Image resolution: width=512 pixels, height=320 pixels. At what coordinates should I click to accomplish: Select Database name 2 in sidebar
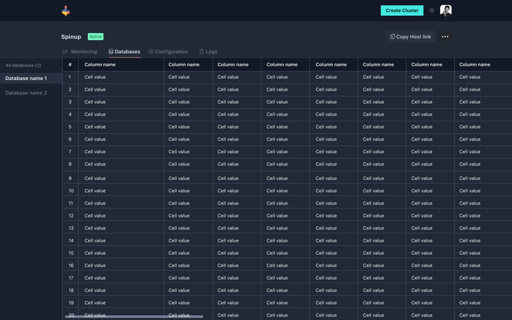coord(26,93)
